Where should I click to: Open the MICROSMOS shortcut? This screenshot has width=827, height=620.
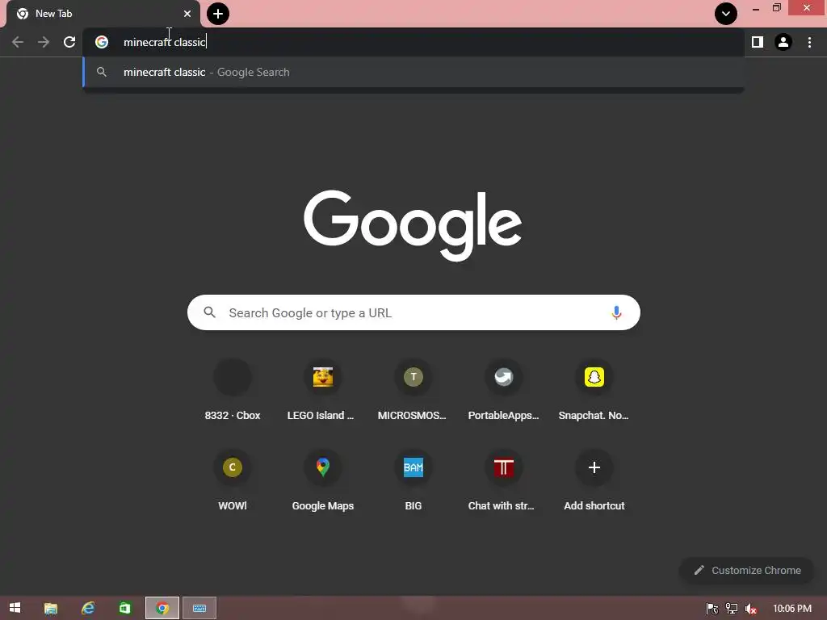coord(413,391)
